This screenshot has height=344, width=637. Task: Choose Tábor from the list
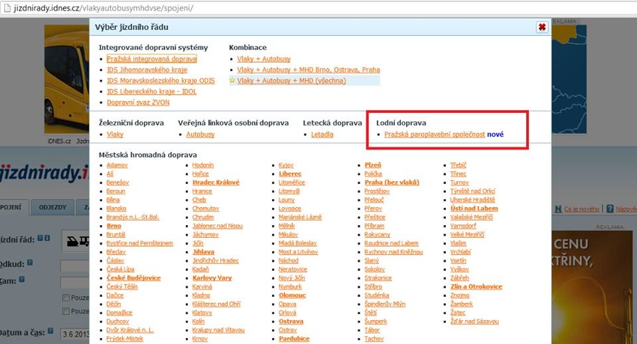[x=372, y=330]
